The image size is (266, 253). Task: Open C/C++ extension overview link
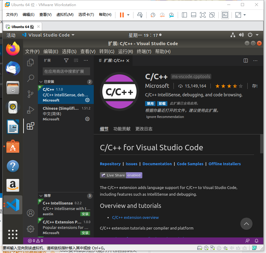pos(135,217)
